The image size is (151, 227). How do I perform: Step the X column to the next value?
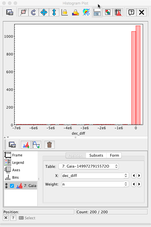tap(139, 176)
